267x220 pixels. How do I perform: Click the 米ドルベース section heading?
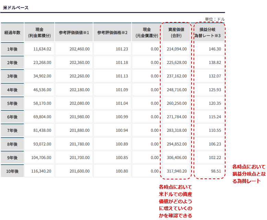click(x=16, y=8)
